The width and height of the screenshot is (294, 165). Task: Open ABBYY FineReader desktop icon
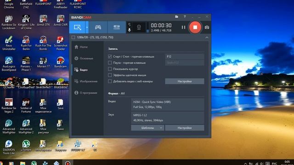coord(60,5)
